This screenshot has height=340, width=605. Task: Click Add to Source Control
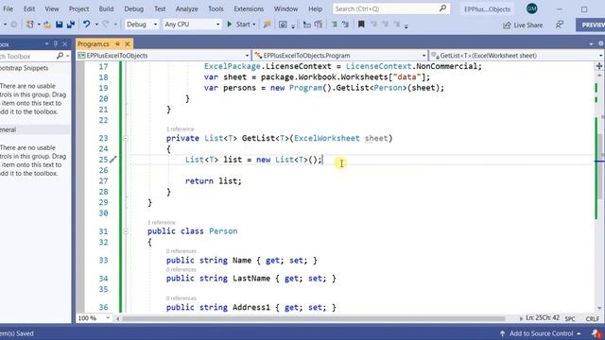coord(541,333)
